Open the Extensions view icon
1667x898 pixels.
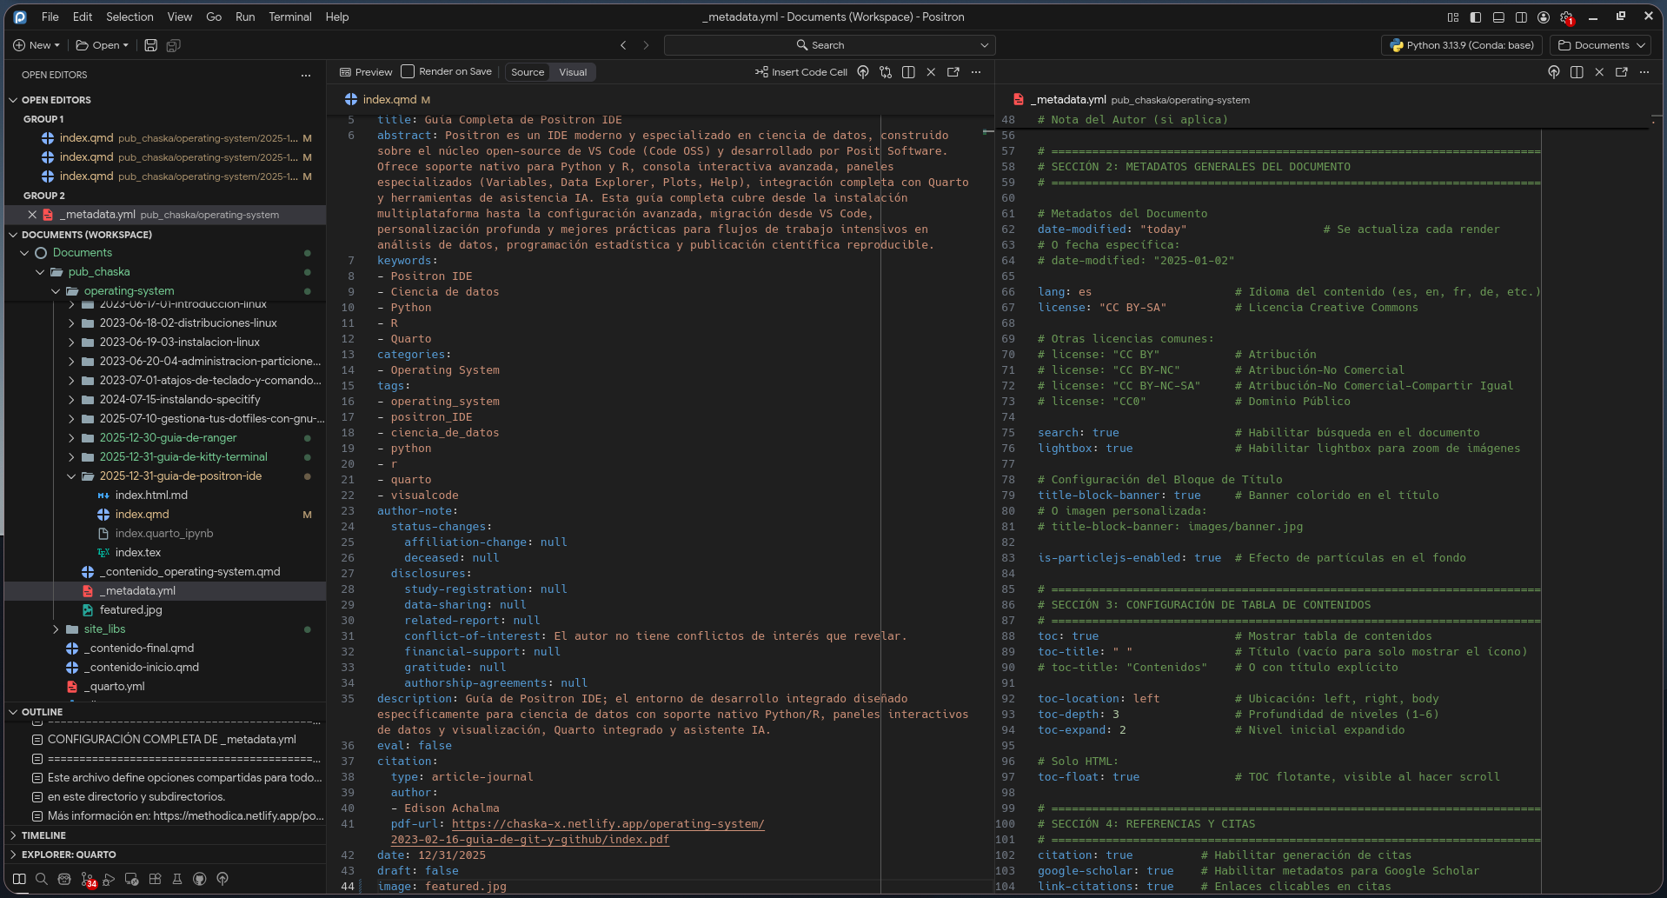(x=155, y=879)
